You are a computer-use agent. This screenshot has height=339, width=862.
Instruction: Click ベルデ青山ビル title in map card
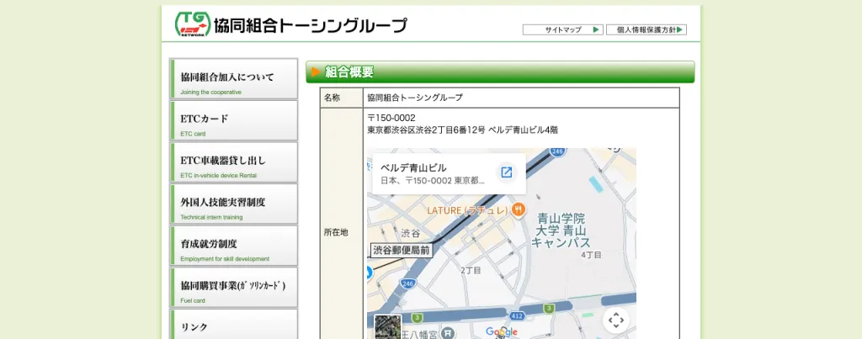(414, 167)
